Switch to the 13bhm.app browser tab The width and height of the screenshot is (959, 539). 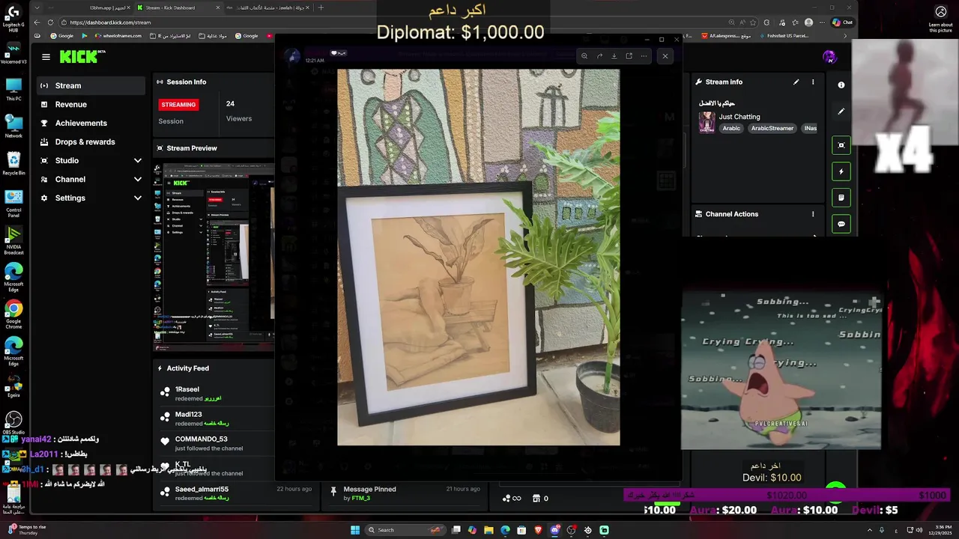click(x=88, y=7)
